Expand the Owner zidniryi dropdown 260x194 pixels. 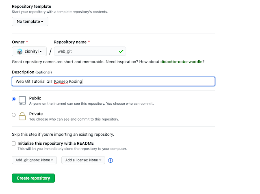click(x=29, y=51)
